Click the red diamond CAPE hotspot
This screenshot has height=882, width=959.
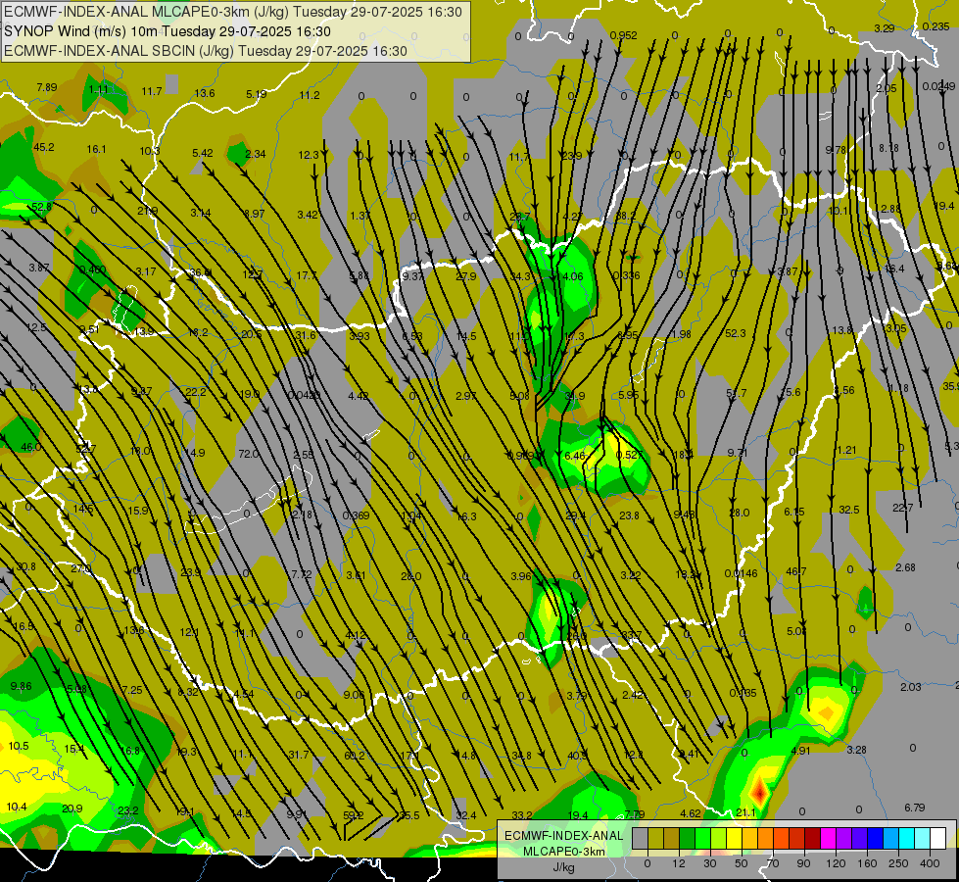click(759, 791)
